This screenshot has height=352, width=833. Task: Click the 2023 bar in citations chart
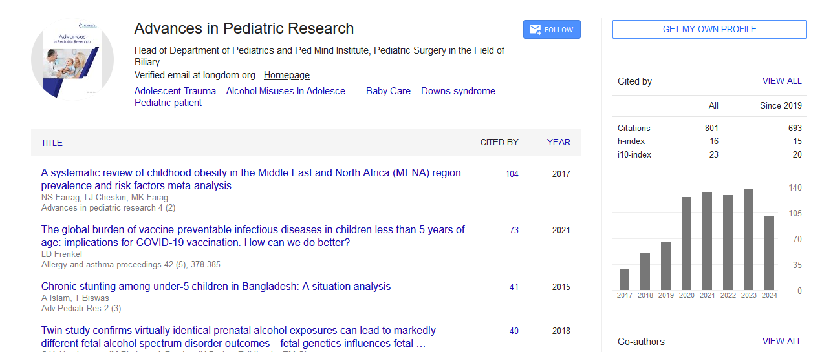click(x=748, y=239)
